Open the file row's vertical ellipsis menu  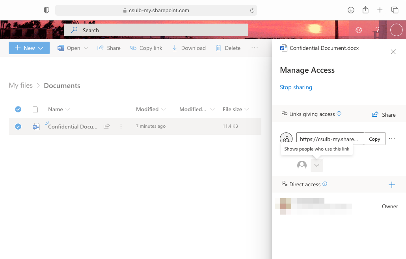click(x=121, y=127)
